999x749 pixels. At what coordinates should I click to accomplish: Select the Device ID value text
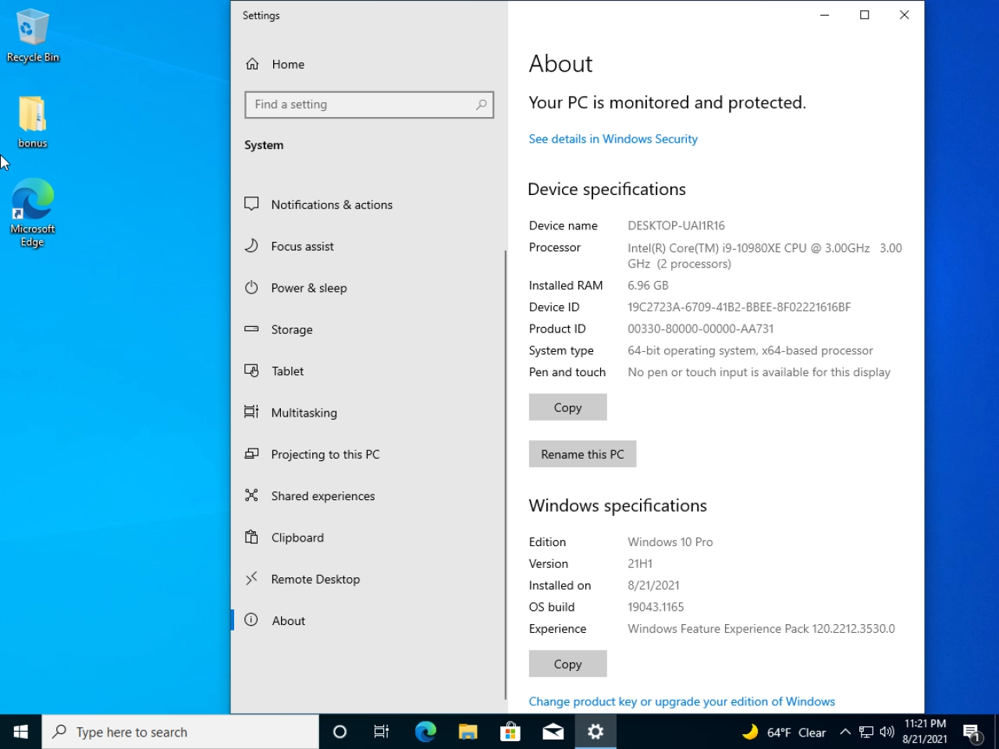tap(739, 307)
